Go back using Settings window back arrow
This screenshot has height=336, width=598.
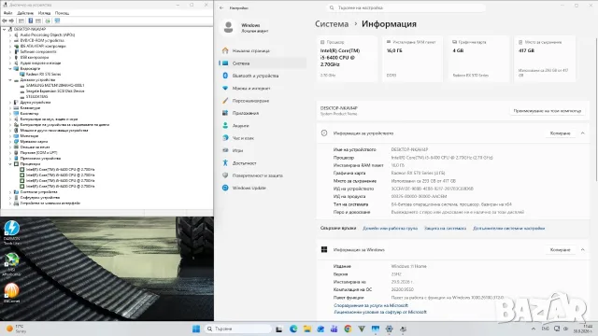[221, 7]
